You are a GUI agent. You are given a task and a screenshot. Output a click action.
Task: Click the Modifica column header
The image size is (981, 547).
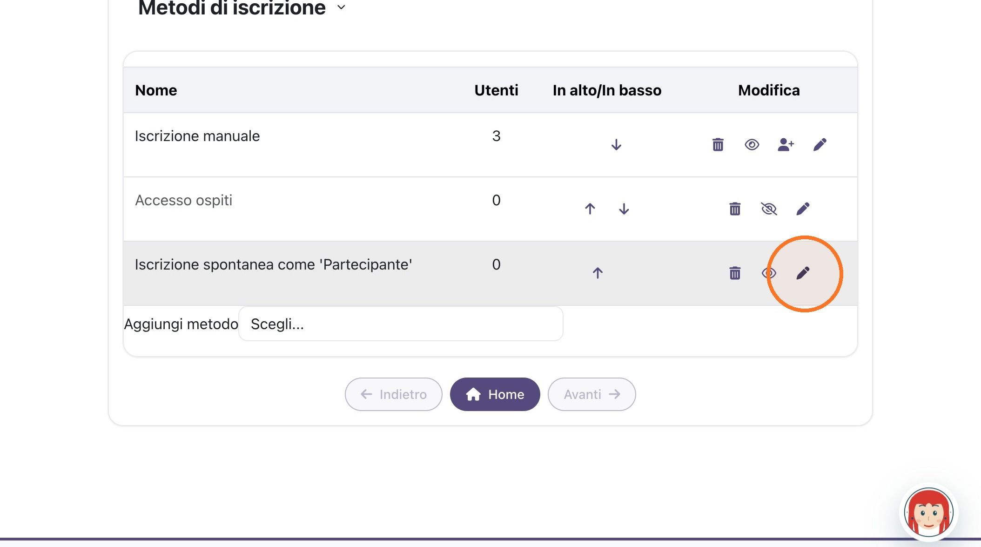coord(769,90)
